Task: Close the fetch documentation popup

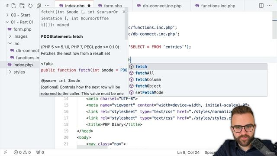Action: coord(124,12)
